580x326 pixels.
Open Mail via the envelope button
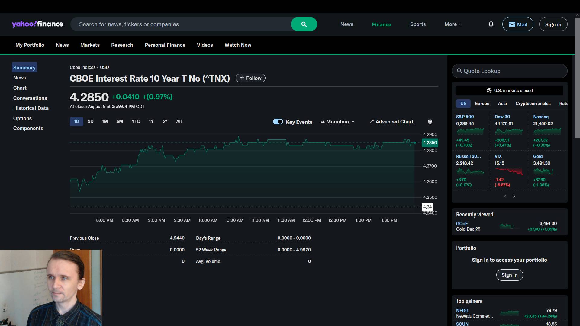[517, 24]
